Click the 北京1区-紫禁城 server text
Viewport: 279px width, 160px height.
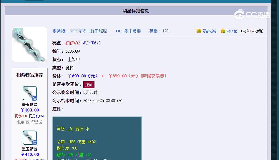tap(29, 122)
